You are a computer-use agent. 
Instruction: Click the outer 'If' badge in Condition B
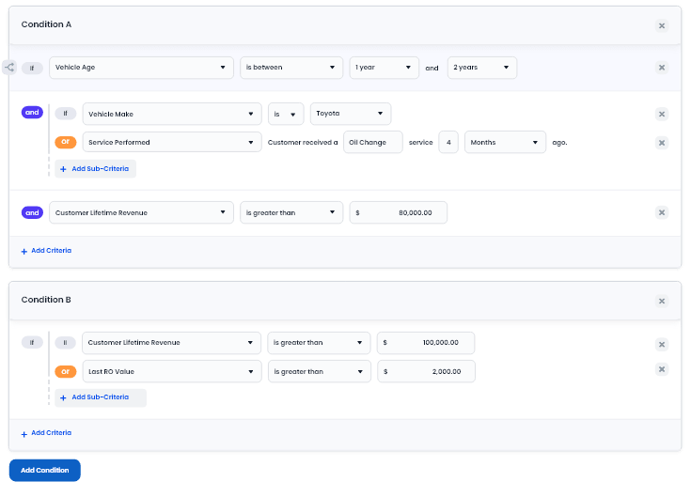32,342
